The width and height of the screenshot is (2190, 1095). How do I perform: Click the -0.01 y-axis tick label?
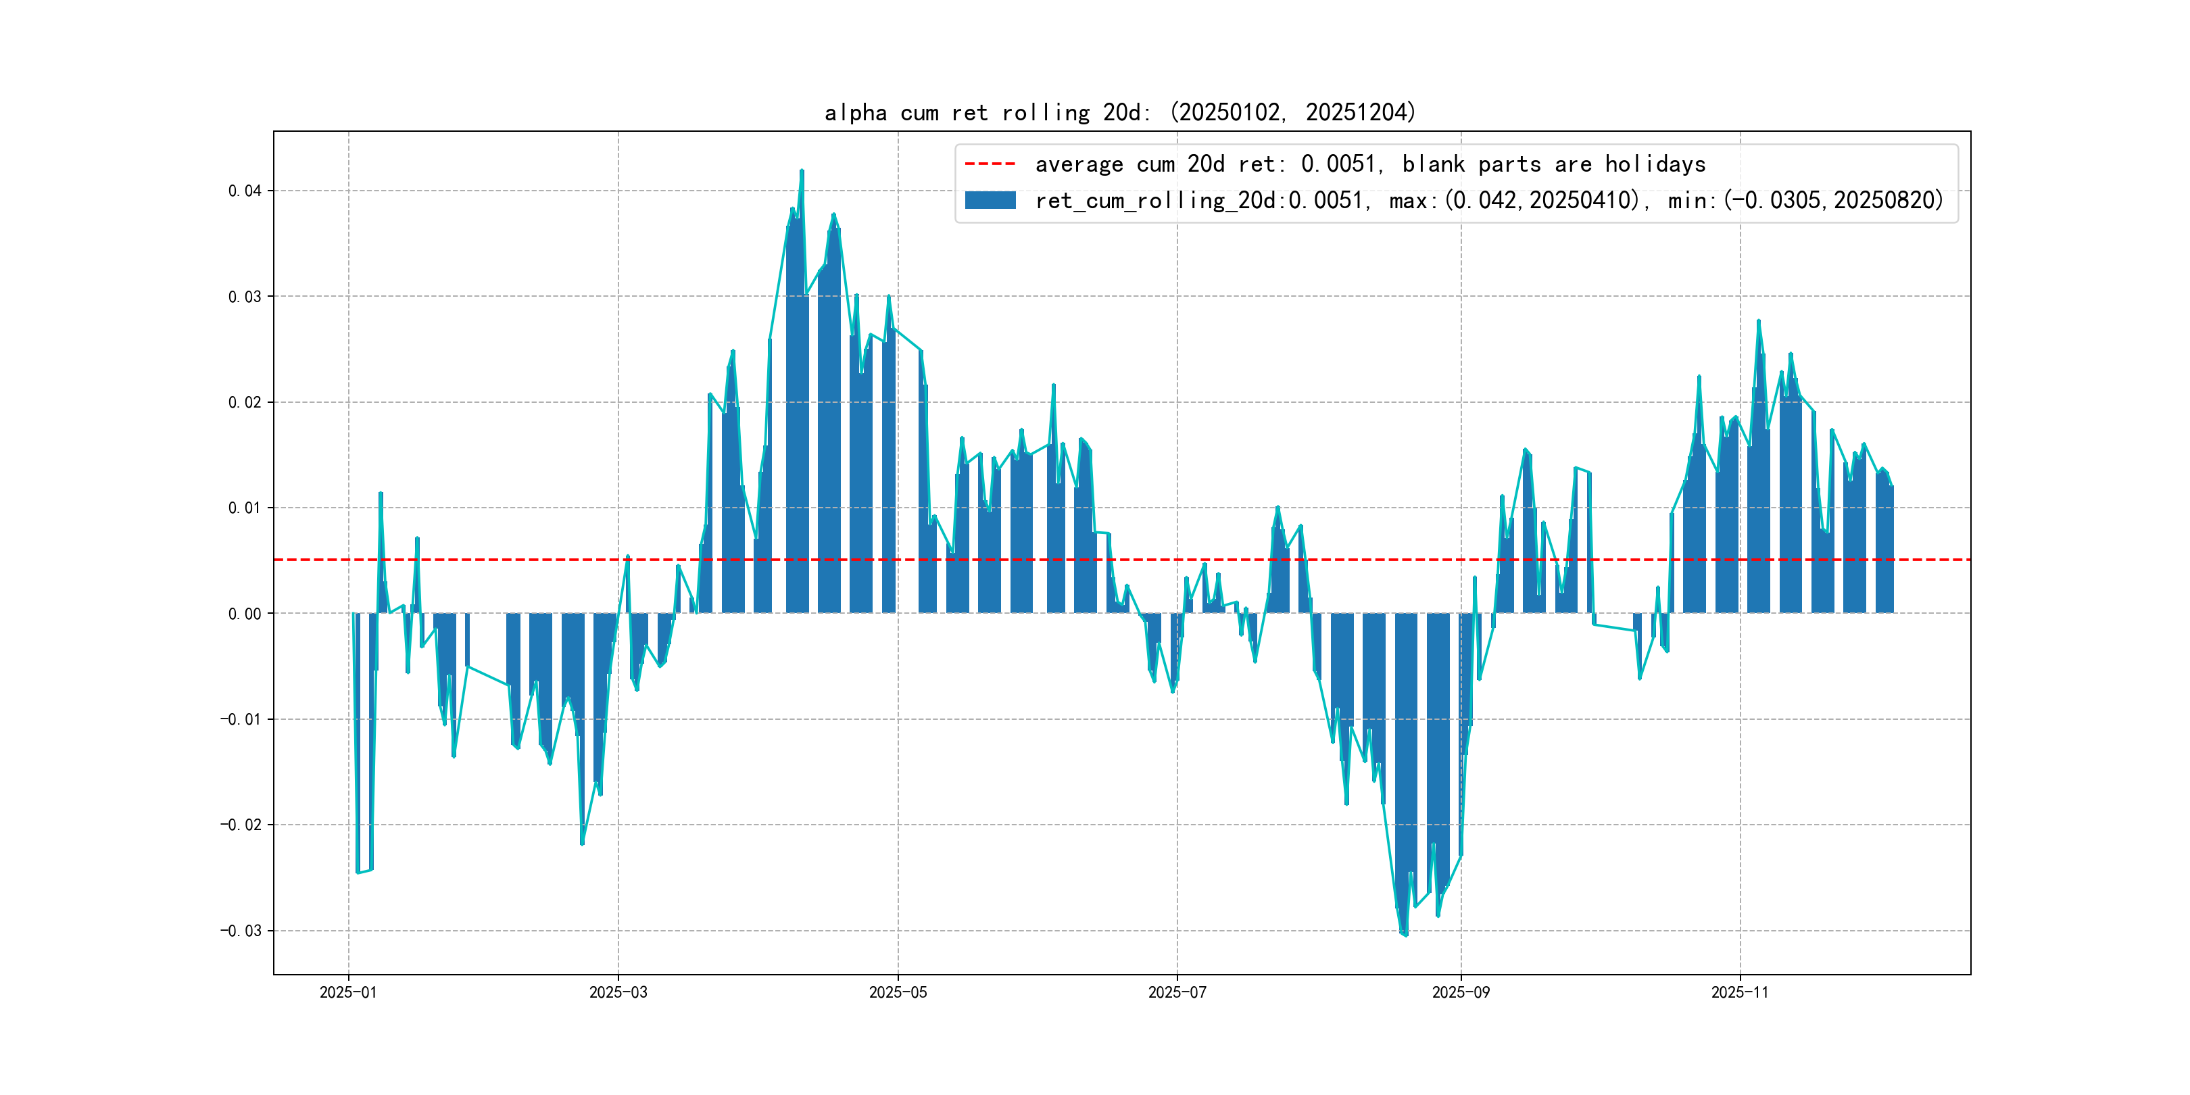point(241,719)
